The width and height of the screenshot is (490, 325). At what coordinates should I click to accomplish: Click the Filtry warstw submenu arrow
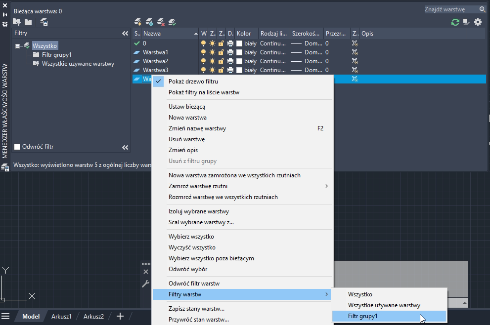pyautogui.click(x=326, y=294)
